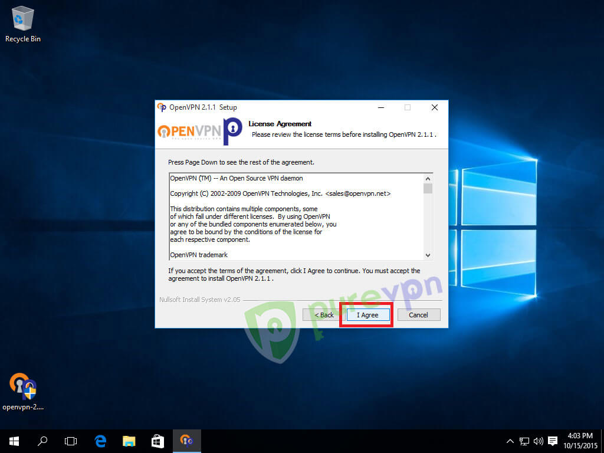Click the < Back button

pos(324,315)
